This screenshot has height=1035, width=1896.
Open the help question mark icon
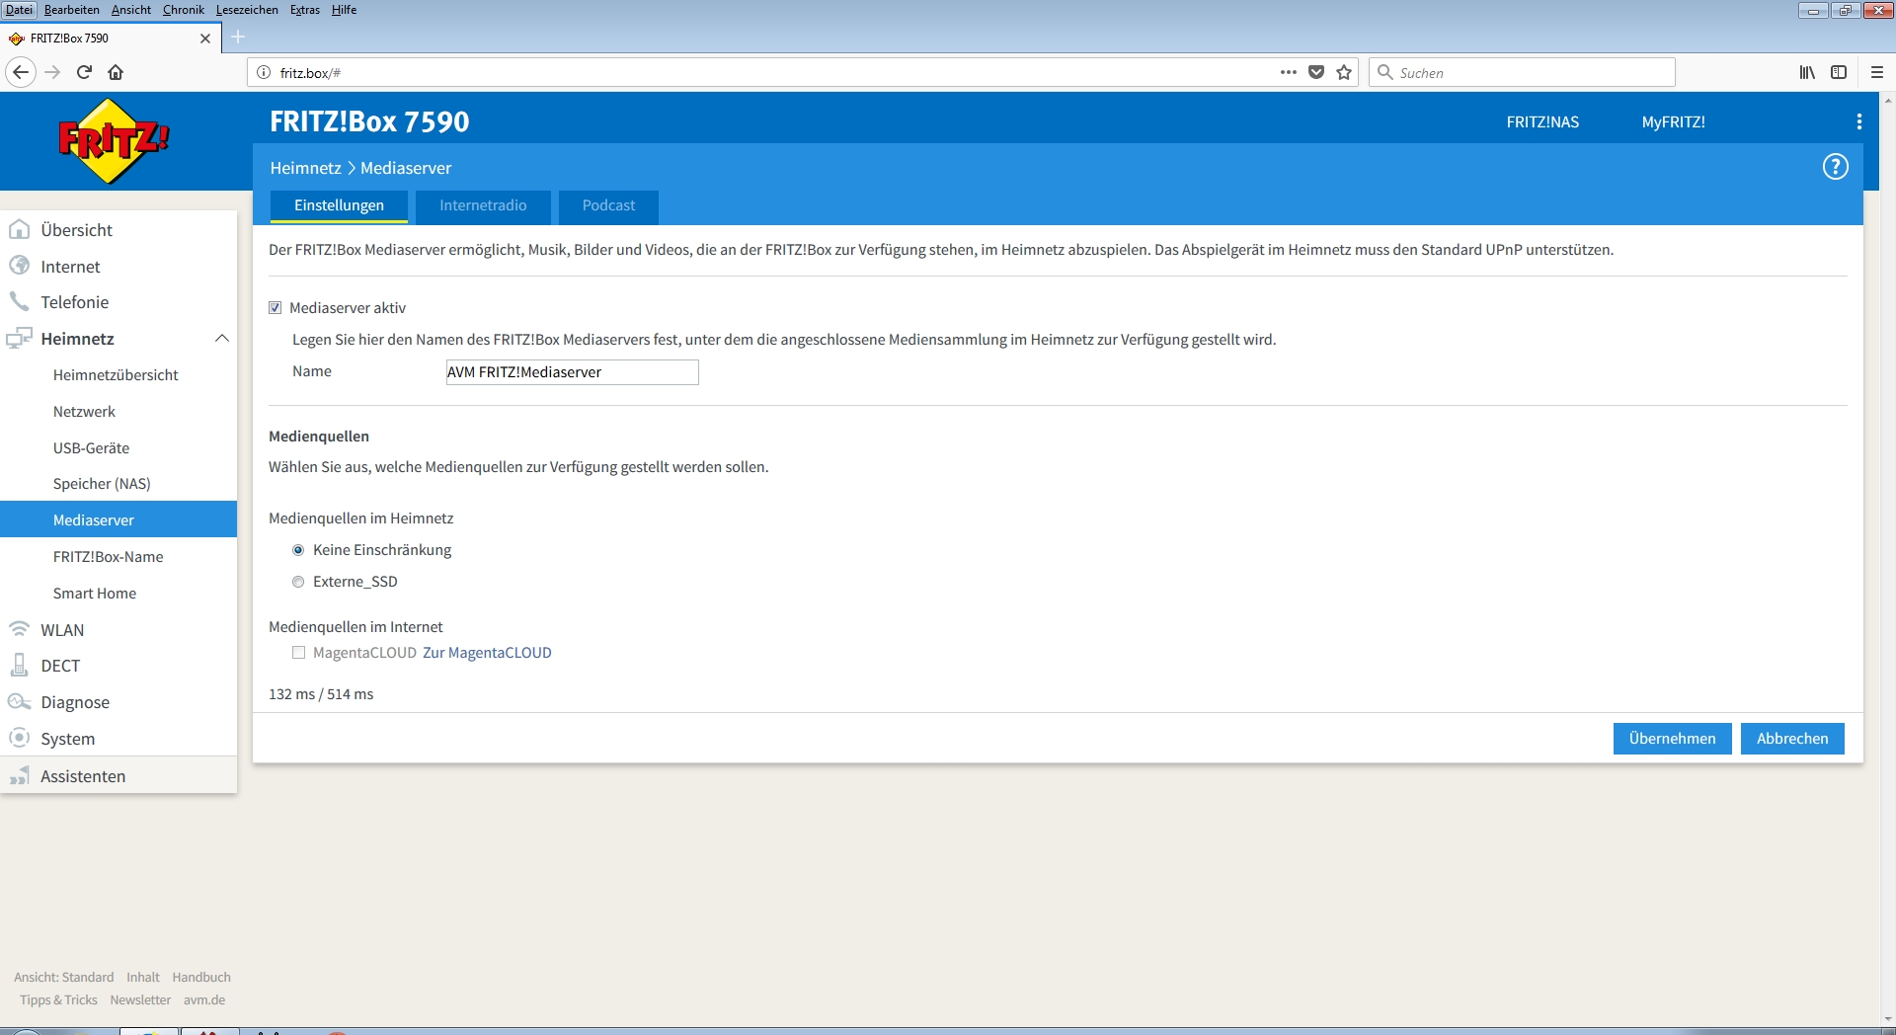point(1835,167)
